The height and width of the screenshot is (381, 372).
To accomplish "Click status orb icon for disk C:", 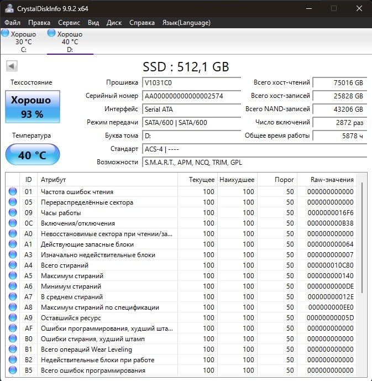I will pos(5,33).
